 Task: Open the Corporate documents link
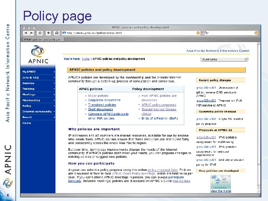pyautogui.click(x=104, y=100)
